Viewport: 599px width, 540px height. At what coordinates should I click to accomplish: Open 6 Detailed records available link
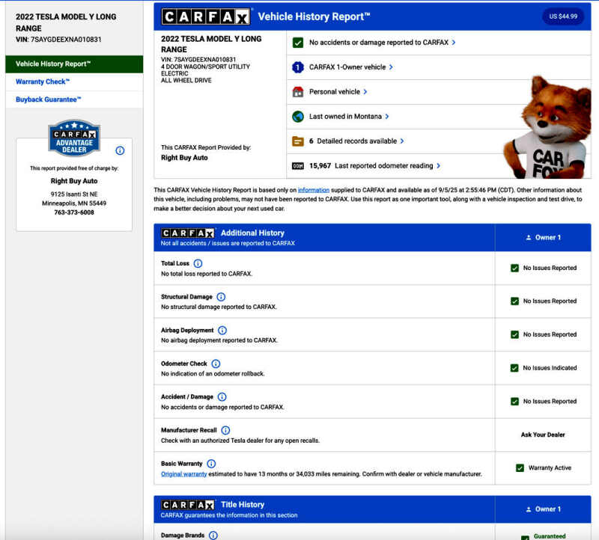[353, 141]
